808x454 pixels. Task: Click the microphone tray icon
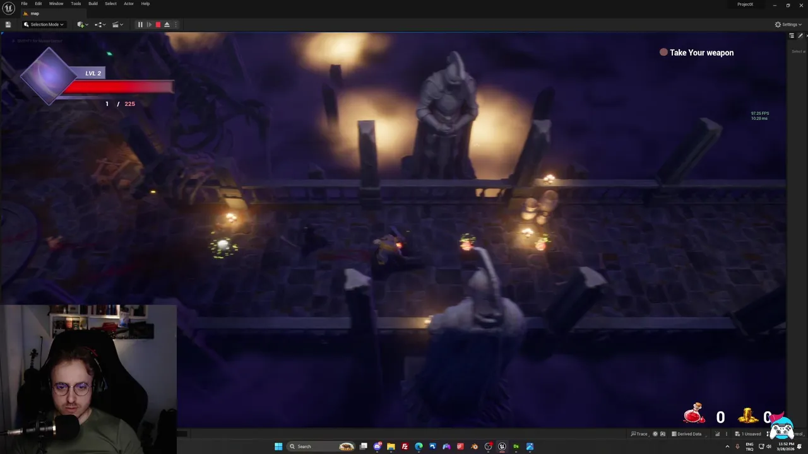(737, 446)
